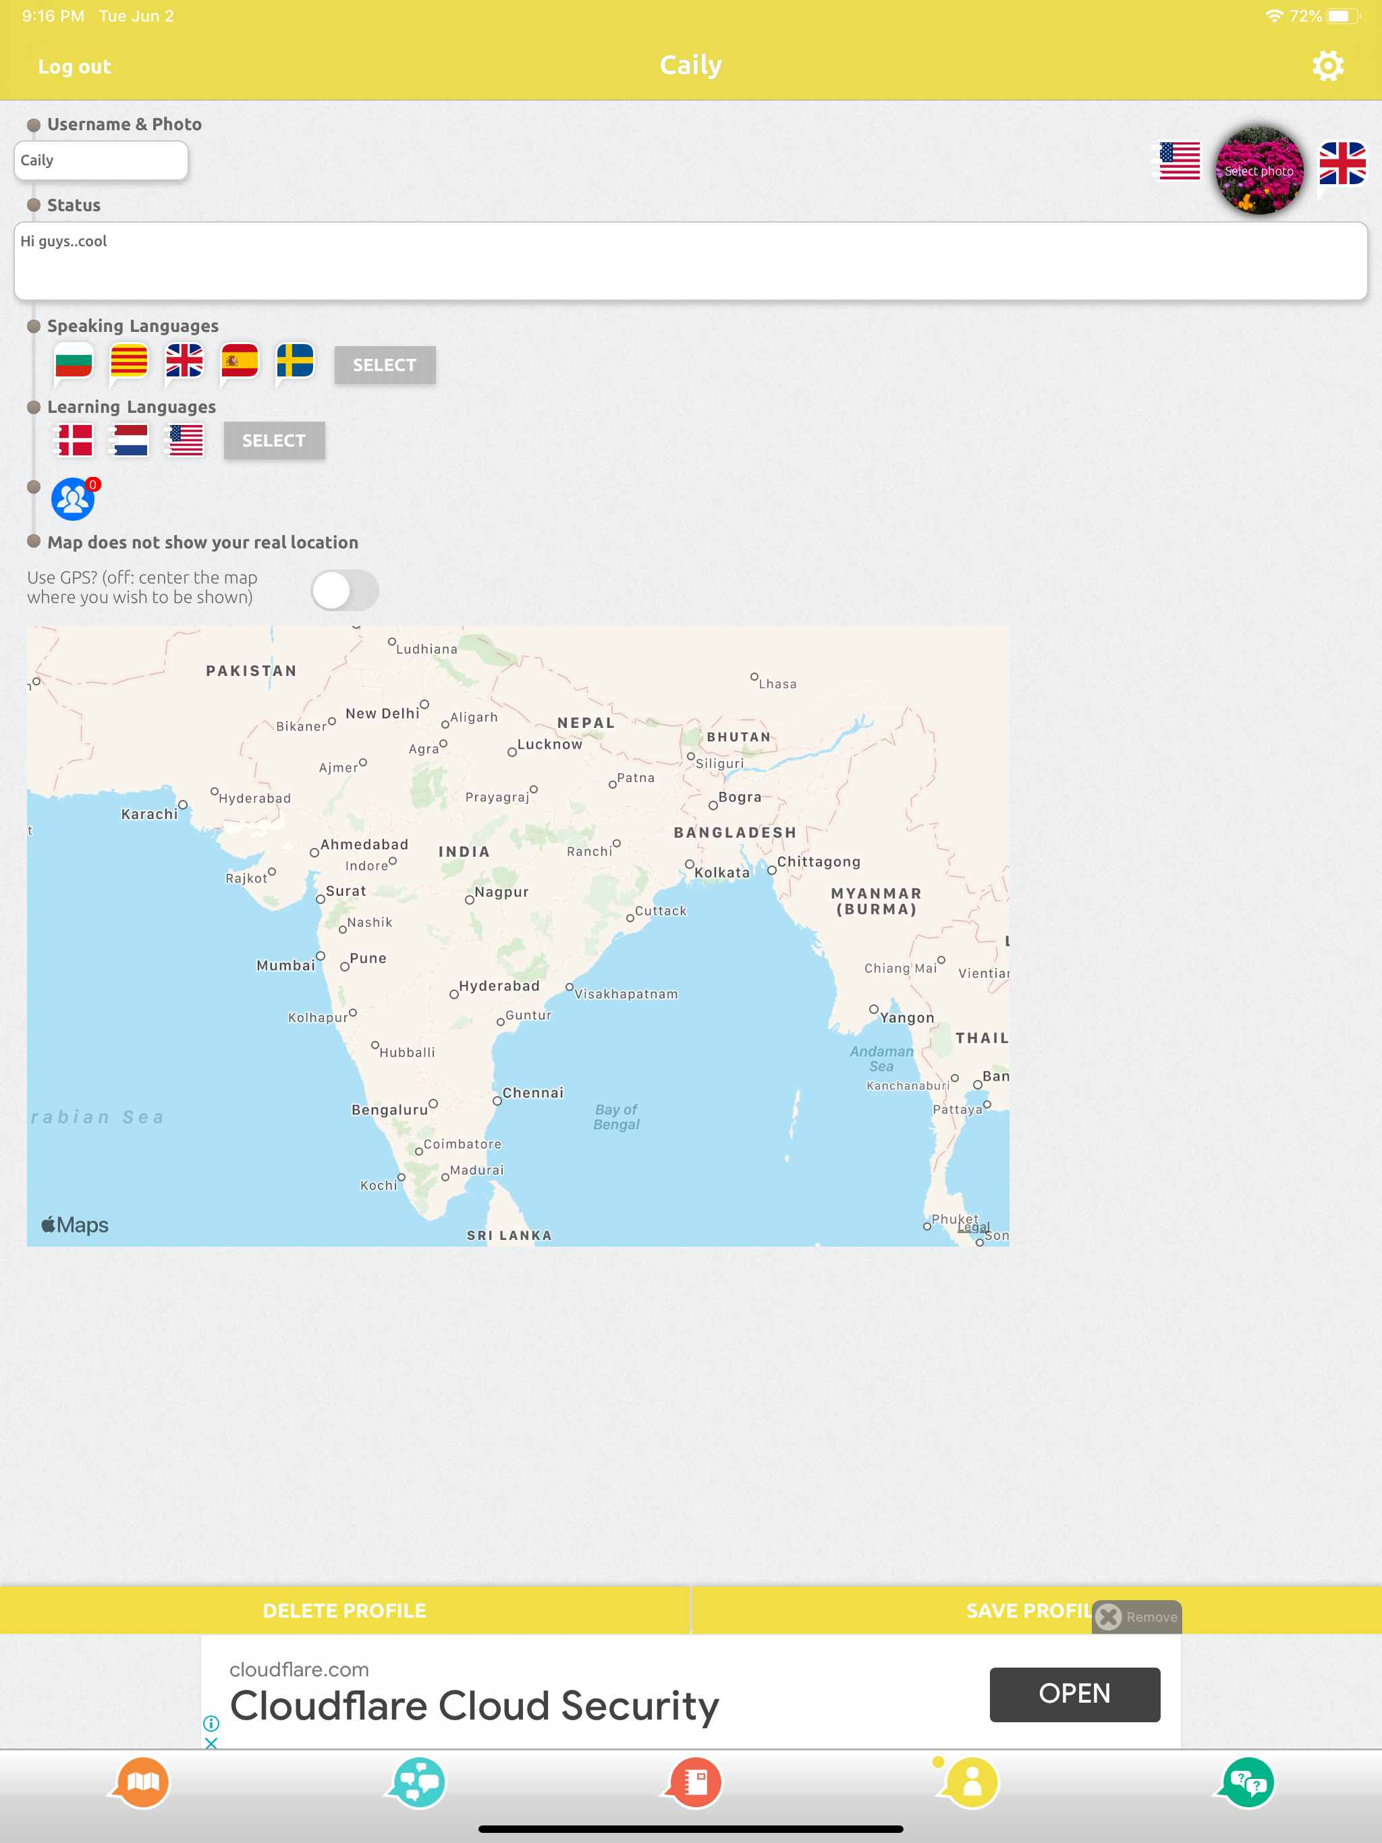
Task: Open the blue friends group icon
Action: click(x=74, y=499)
